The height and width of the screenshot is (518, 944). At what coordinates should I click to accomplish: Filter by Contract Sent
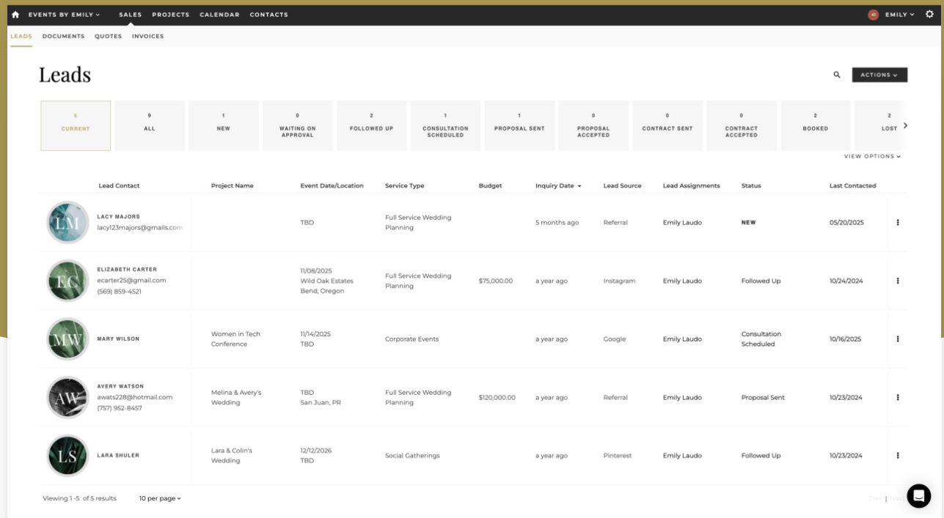[x=667, y=126]
